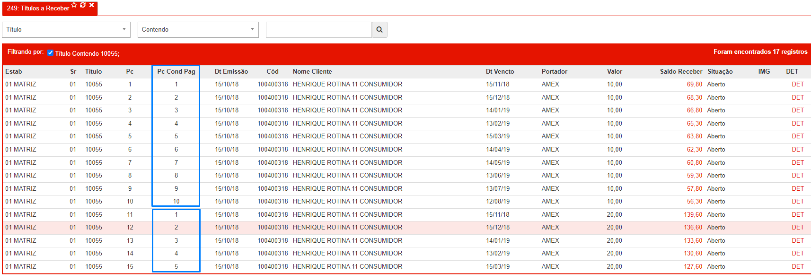Open the Contendo condition dropdown

coord(198,29)
